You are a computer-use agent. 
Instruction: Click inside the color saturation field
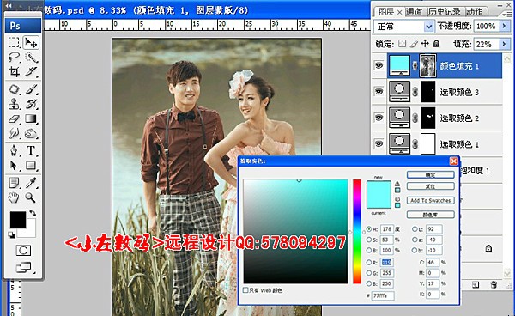pyautogui.click(x=295, y=231)
